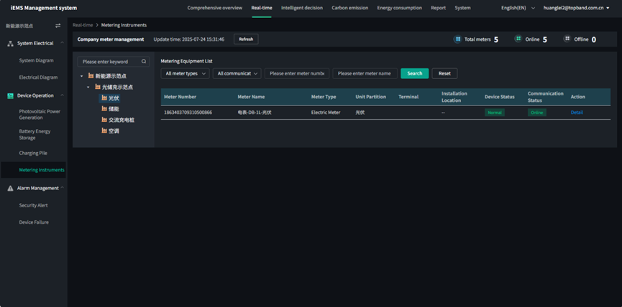Click the meter number input field
Screen dimensions: 622x307
[x=297, y=73]
